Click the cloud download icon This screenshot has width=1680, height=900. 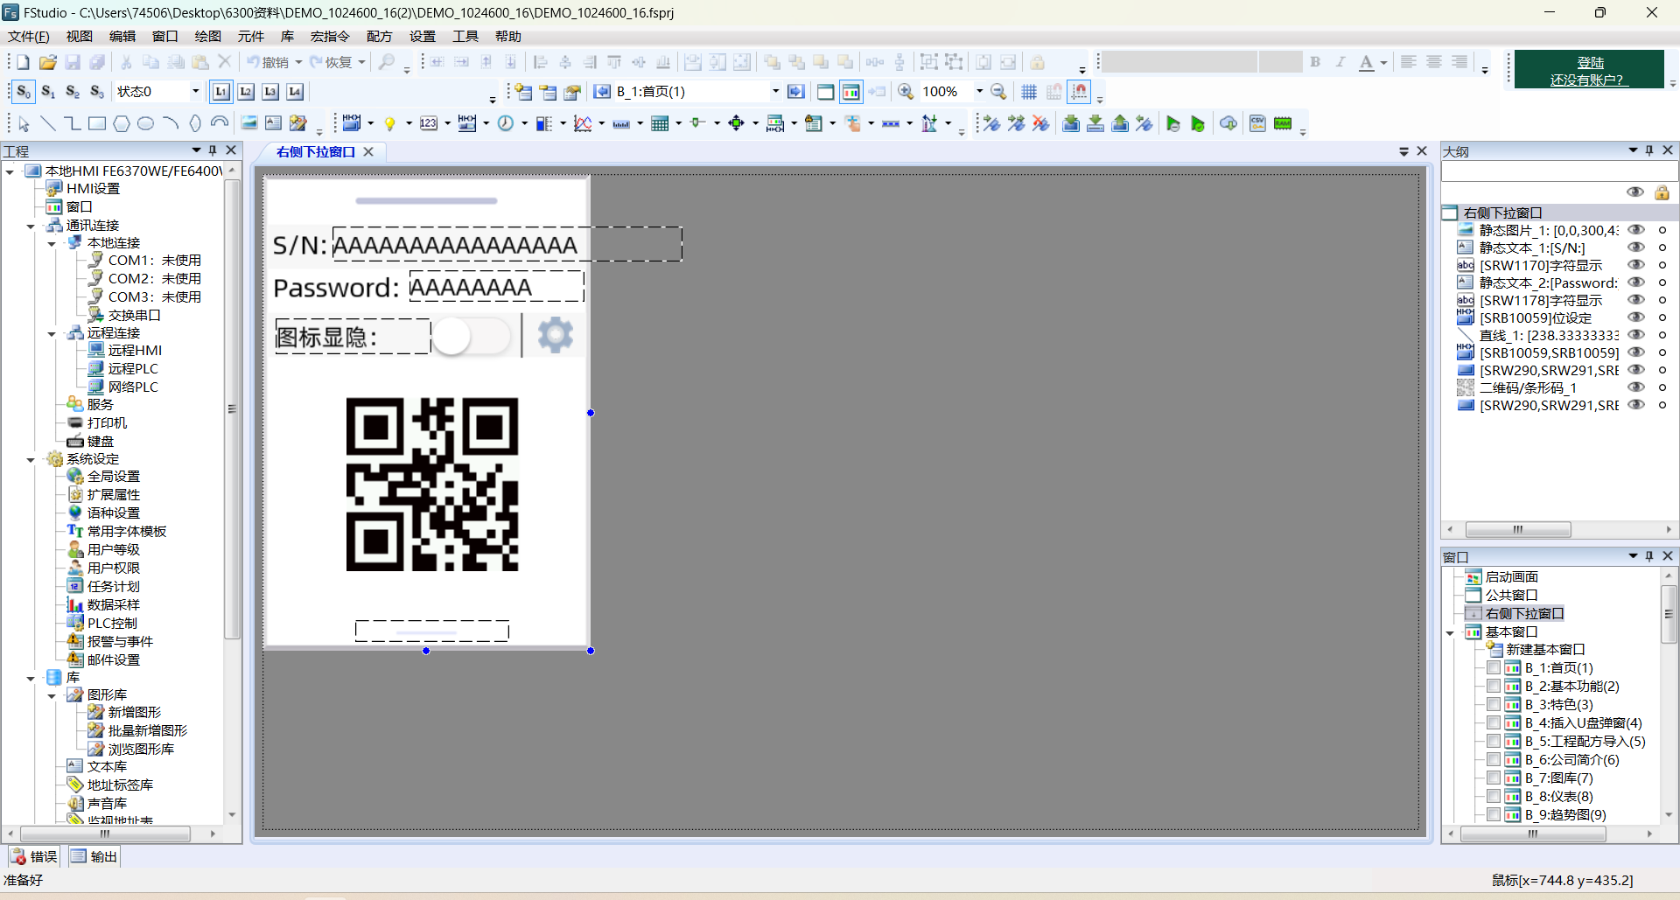[1228, 123]
